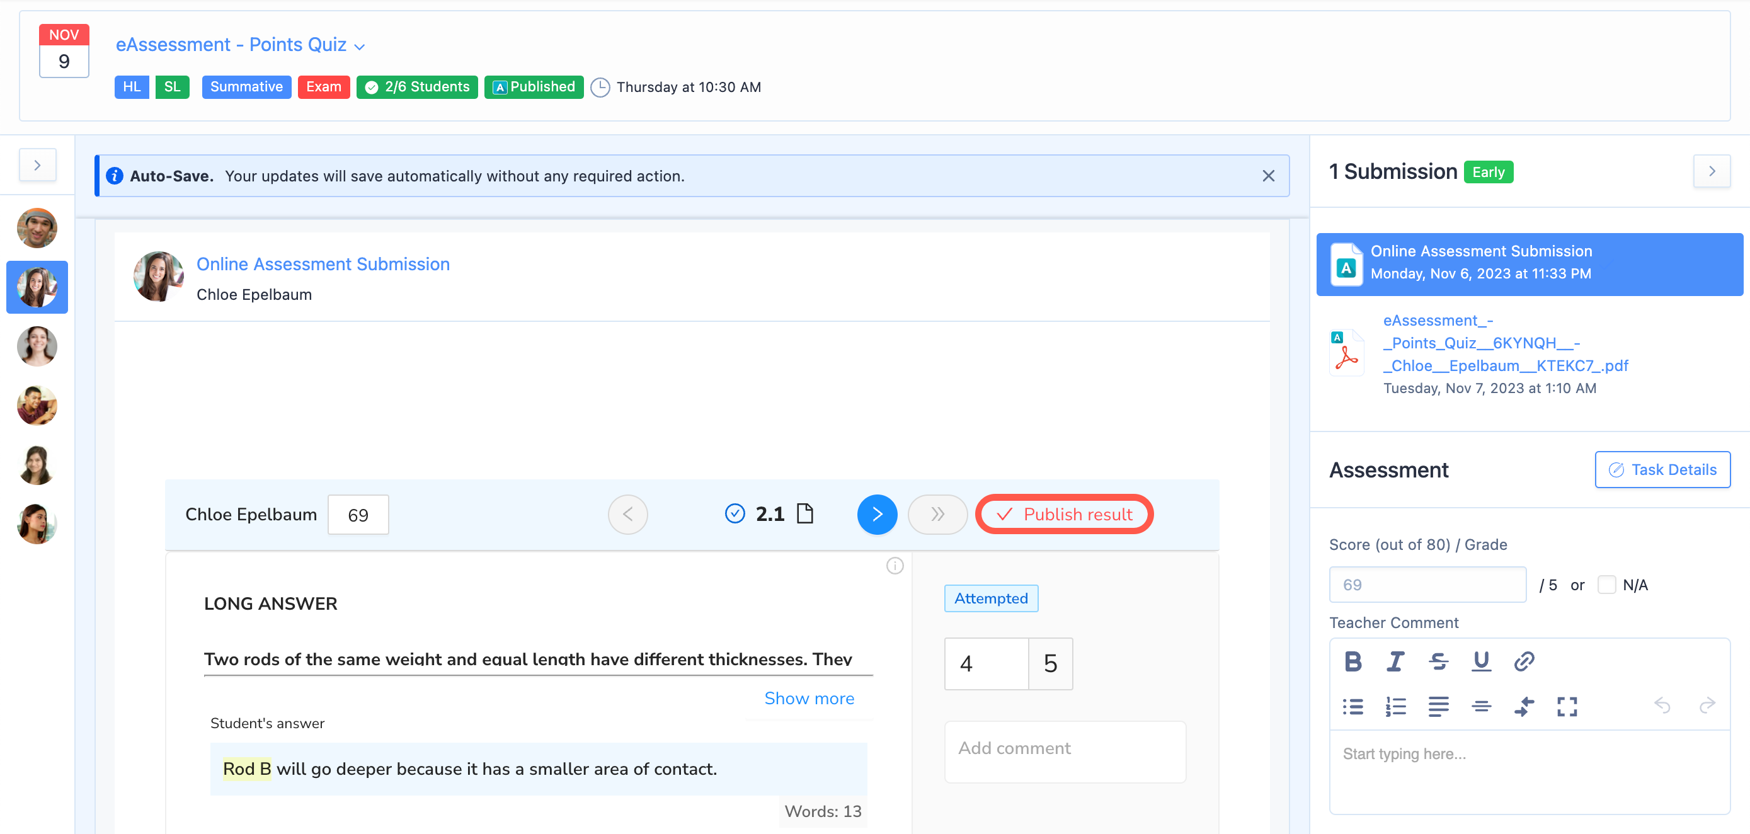The image size is (1750, 834).
Task: Collapse the right submission panel
Action: coord(1712,171)
